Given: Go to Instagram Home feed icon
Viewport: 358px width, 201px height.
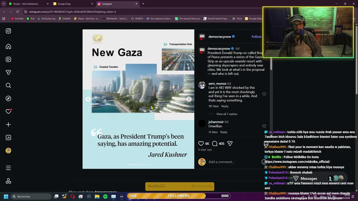Looking at the screenshot, I should pos(8,47).
